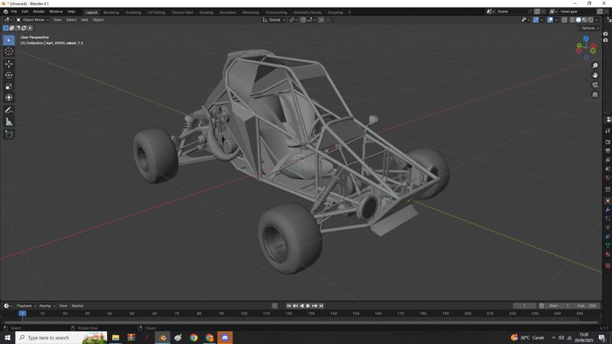The image size is (612, 344).
Task: Click the Blender logo menu icon
Action: [x=5, y=11]
